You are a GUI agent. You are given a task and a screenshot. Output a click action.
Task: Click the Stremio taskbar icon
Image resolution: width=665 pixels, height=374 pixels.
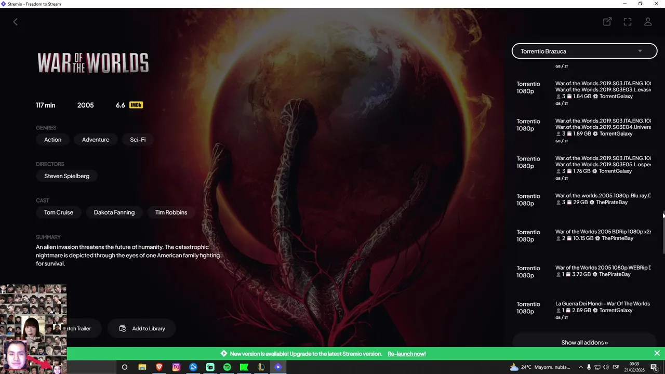pyautogui.click(x=278, y=367)
